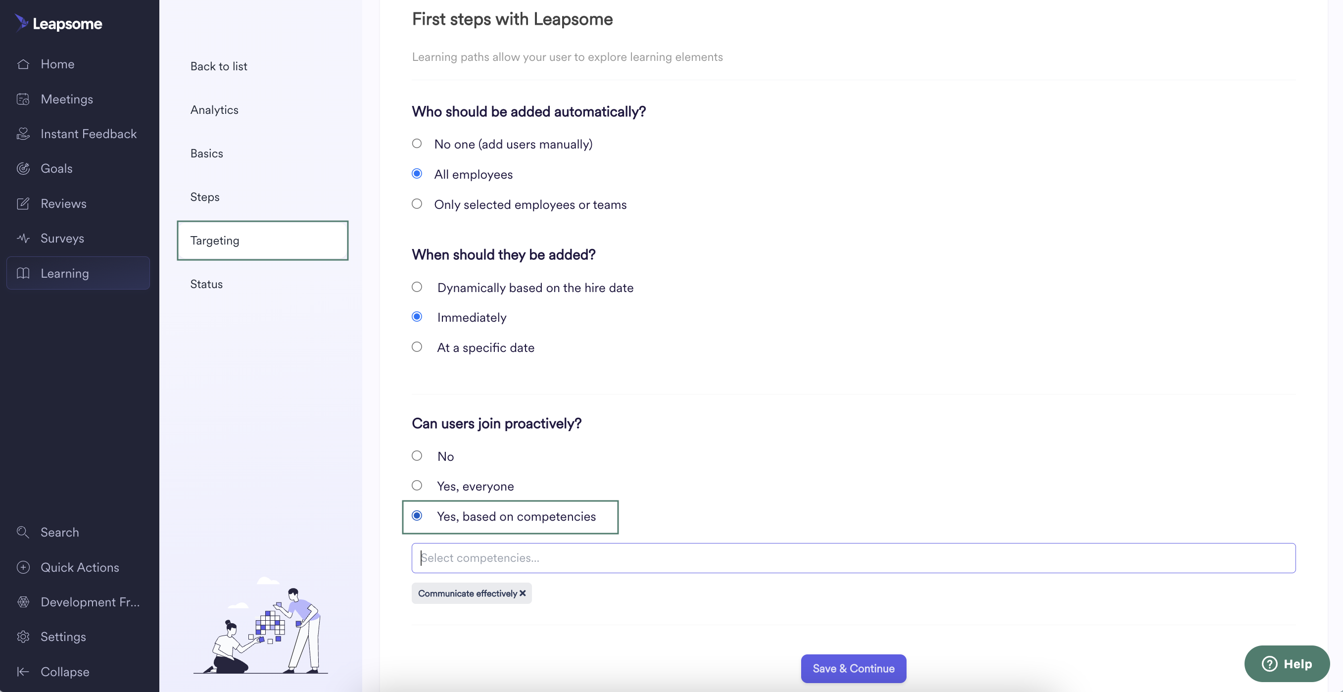Select No one (add users manually)
The image size is (1343, 692).
pyautogui.click(x=417, y=144)
